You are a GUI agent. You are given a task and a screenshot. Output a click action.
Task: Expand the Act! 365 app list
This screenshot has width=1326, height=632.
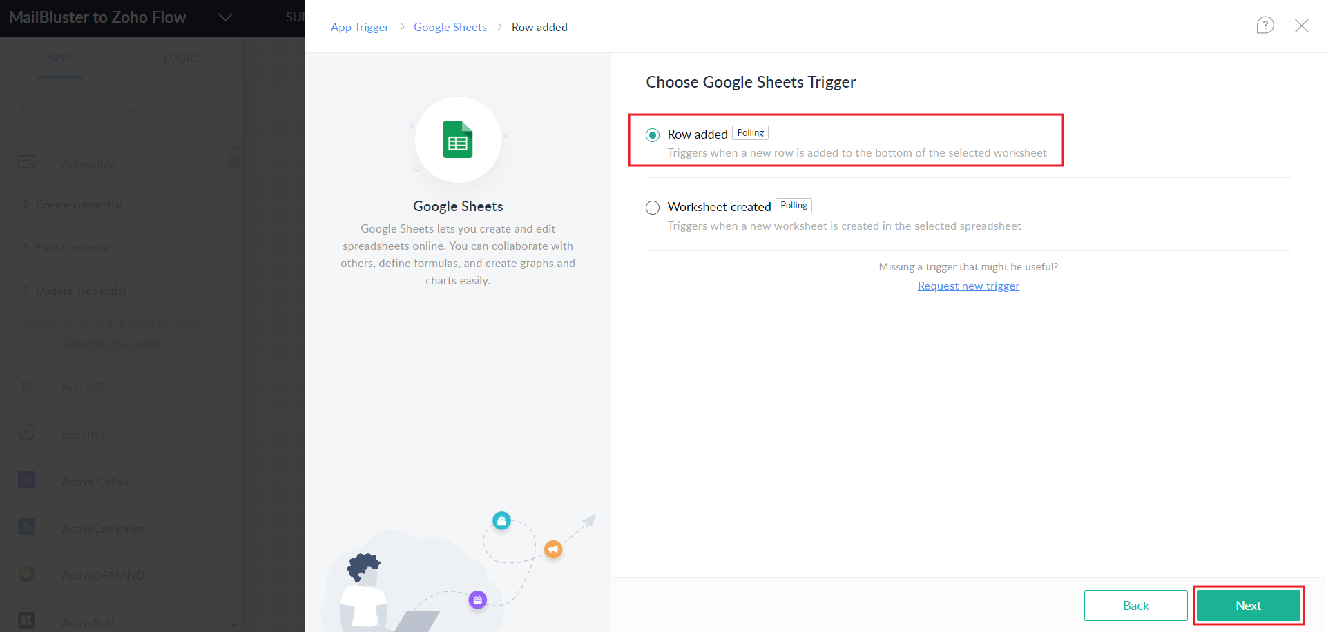pos(206,387)
